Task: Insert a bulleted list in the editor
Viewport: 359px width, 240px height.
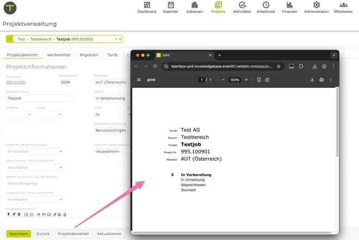Action: click(32, 214)
